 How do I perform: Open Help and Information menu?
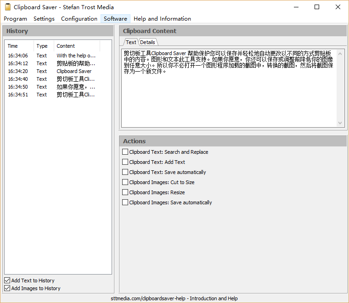(x=162, y=19)
